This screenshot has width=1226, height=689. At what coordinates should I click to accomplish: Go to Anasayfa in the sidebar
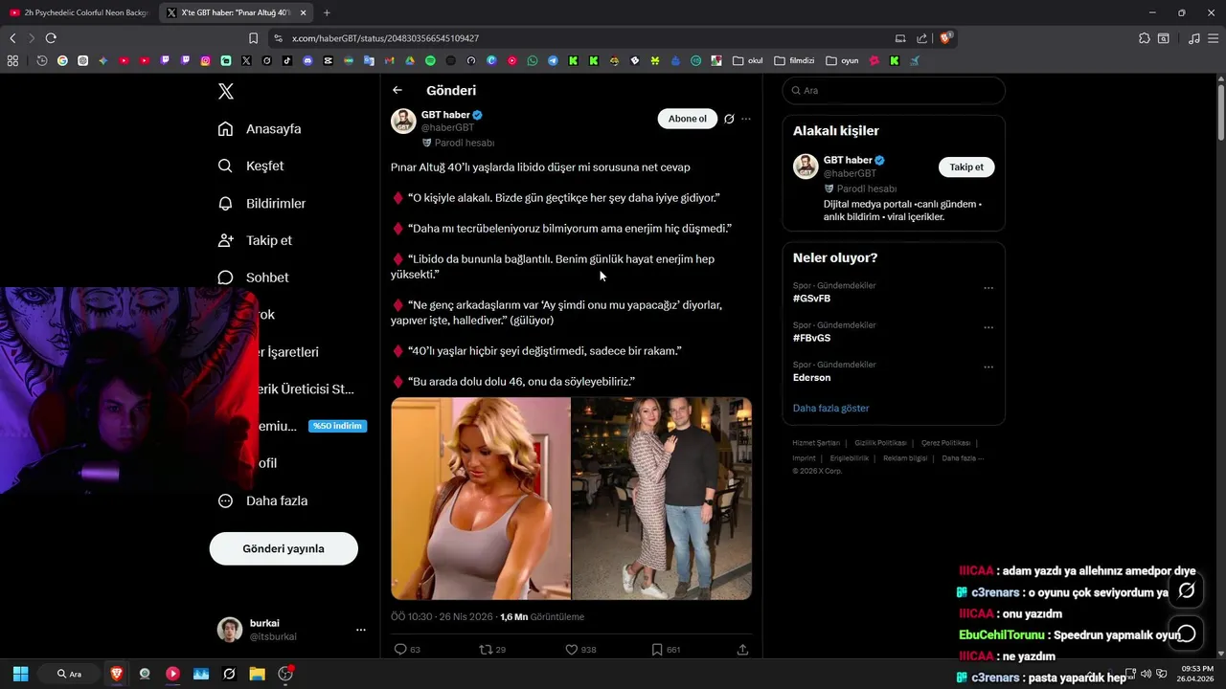(x=260, y=128)
